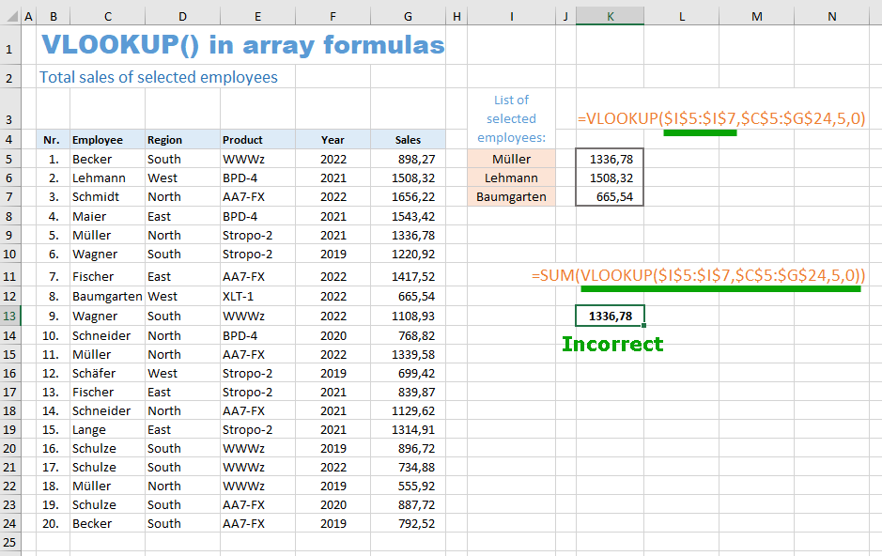Click the title 'VLOOKUP() in array formulas'
The height and width of the screenshot is (556, 882).
pos(243,44)
